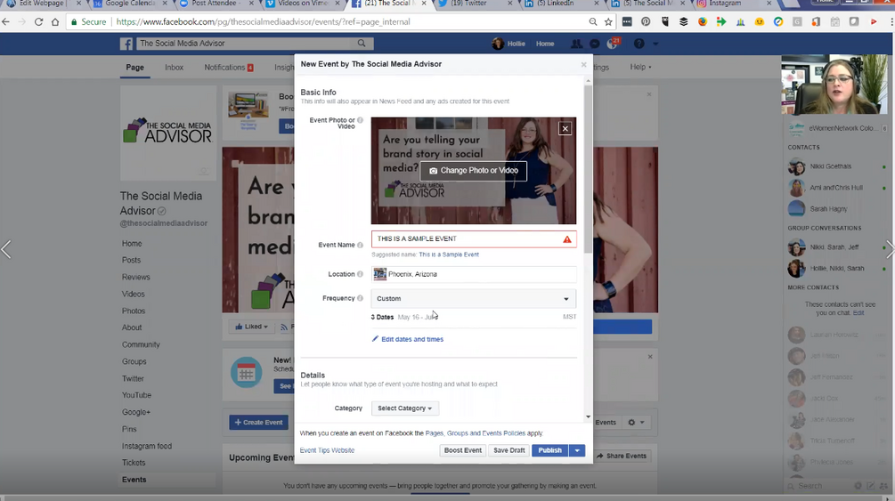
Task: Click the Location info icon
Action: point(360,274)
